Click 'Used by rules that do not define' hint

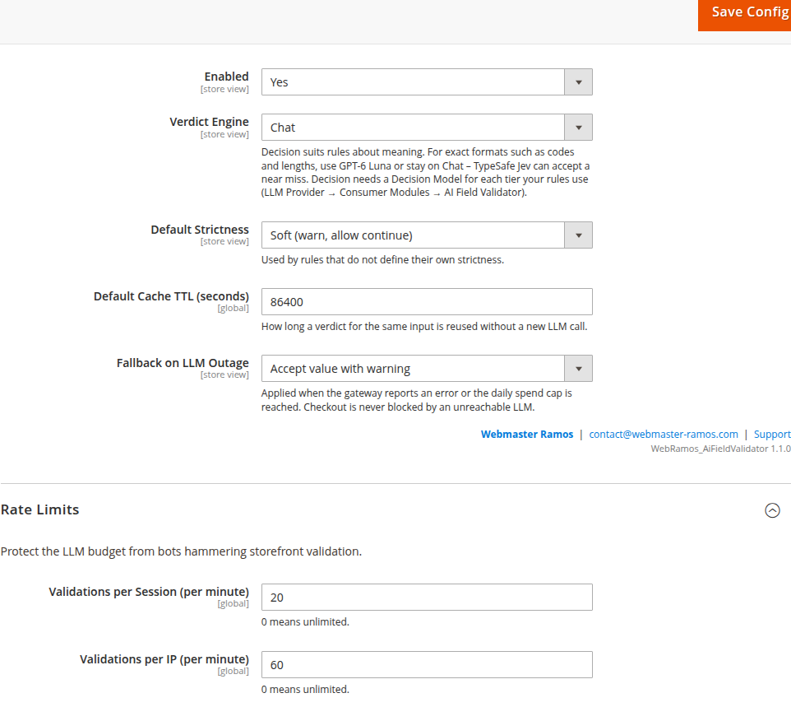coord(382,260)
